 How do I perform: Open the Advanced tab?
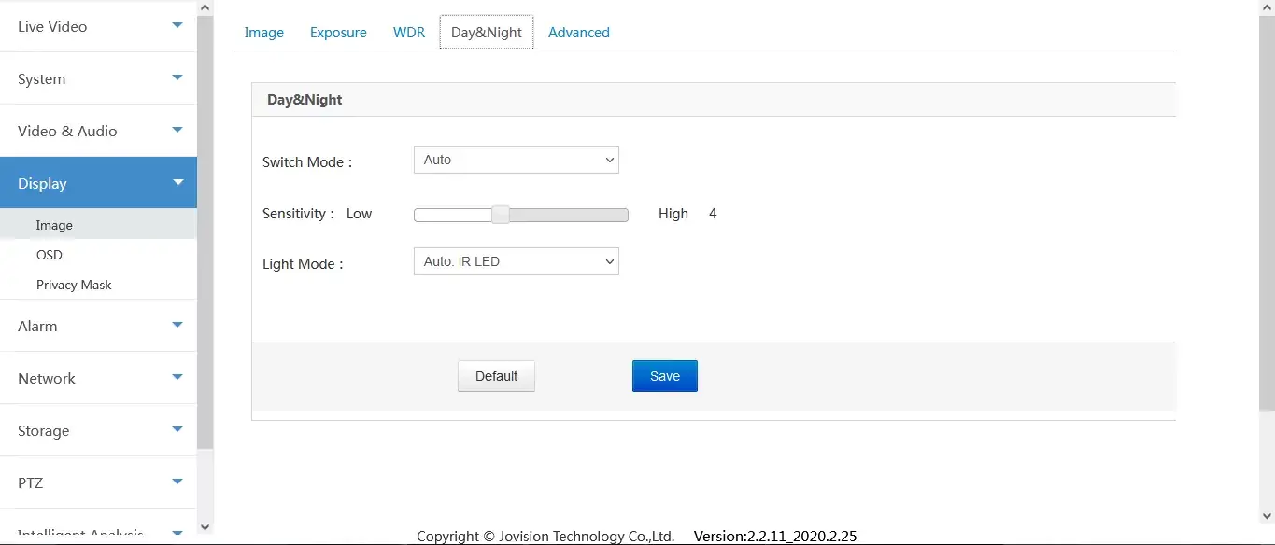[x=579, y=33]
